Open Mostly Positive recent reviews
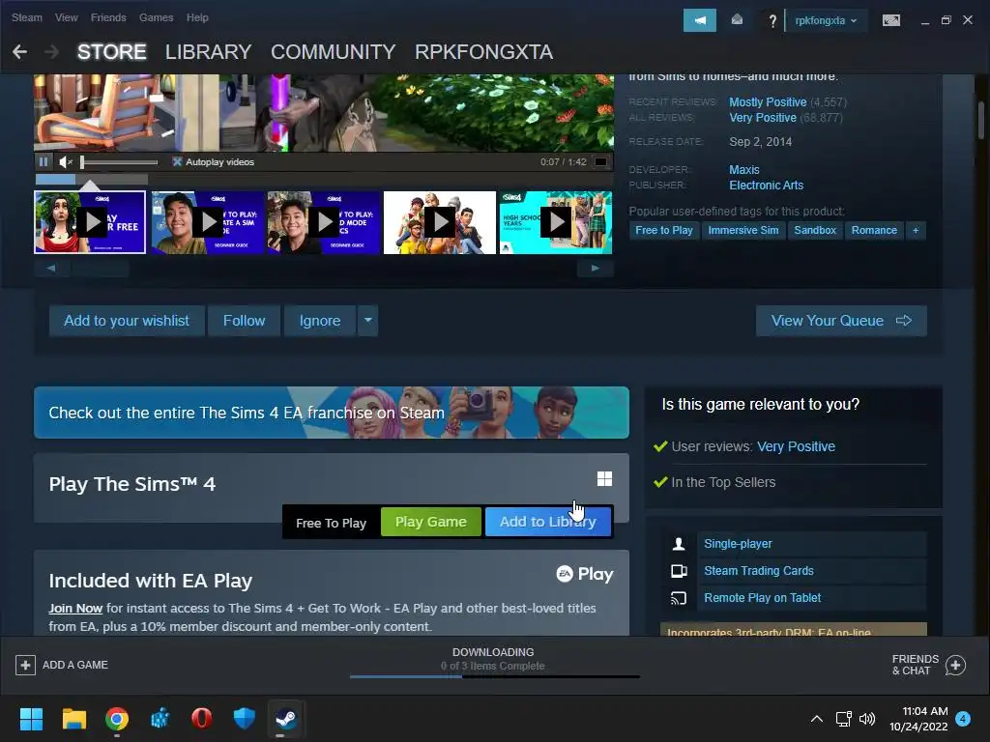 point(768,102)
